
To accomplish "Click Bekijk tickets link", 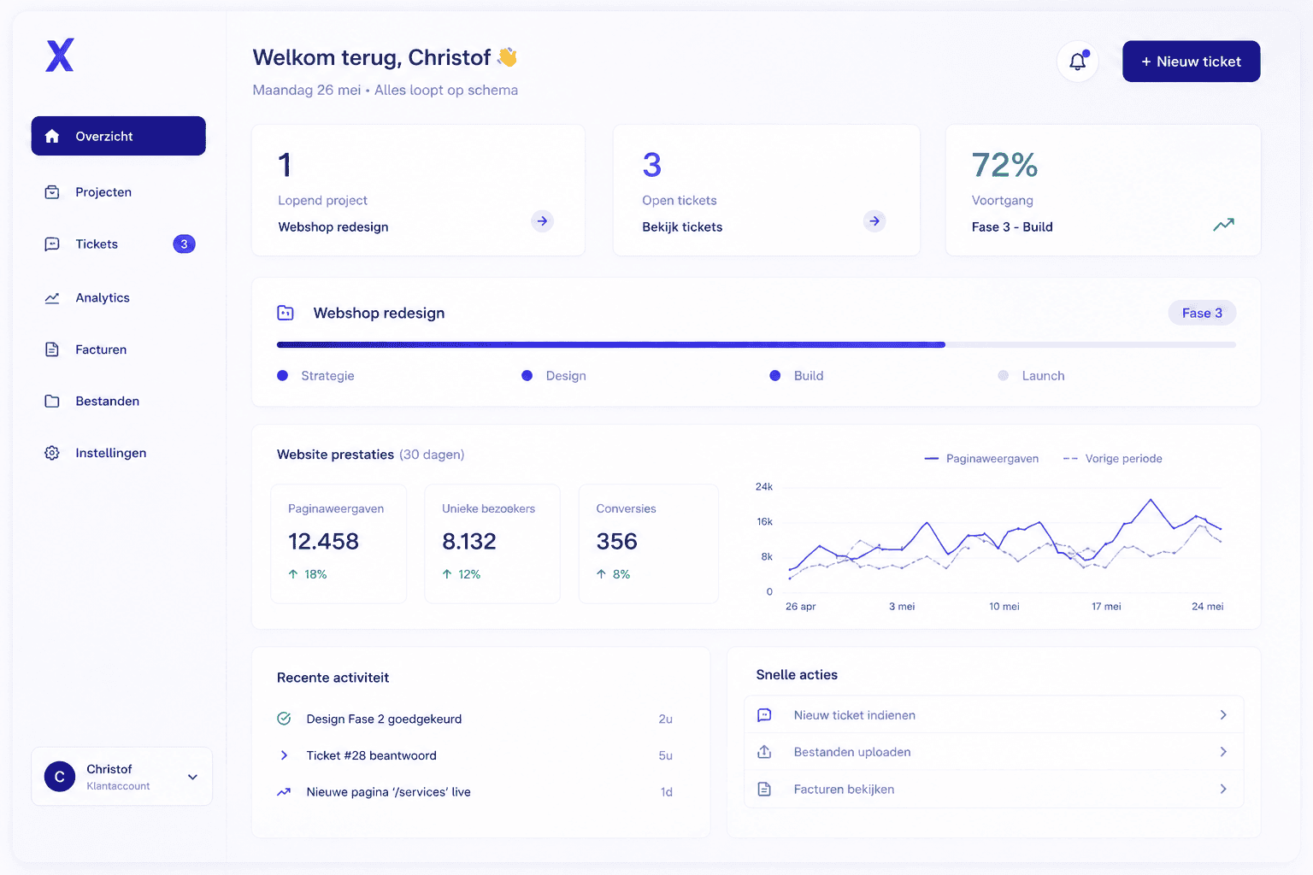I will tap(682, 227).
